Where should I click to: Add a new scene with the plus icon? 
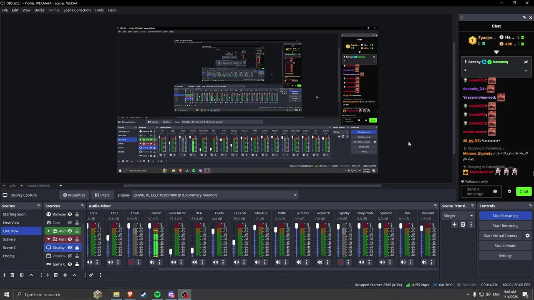4,275
